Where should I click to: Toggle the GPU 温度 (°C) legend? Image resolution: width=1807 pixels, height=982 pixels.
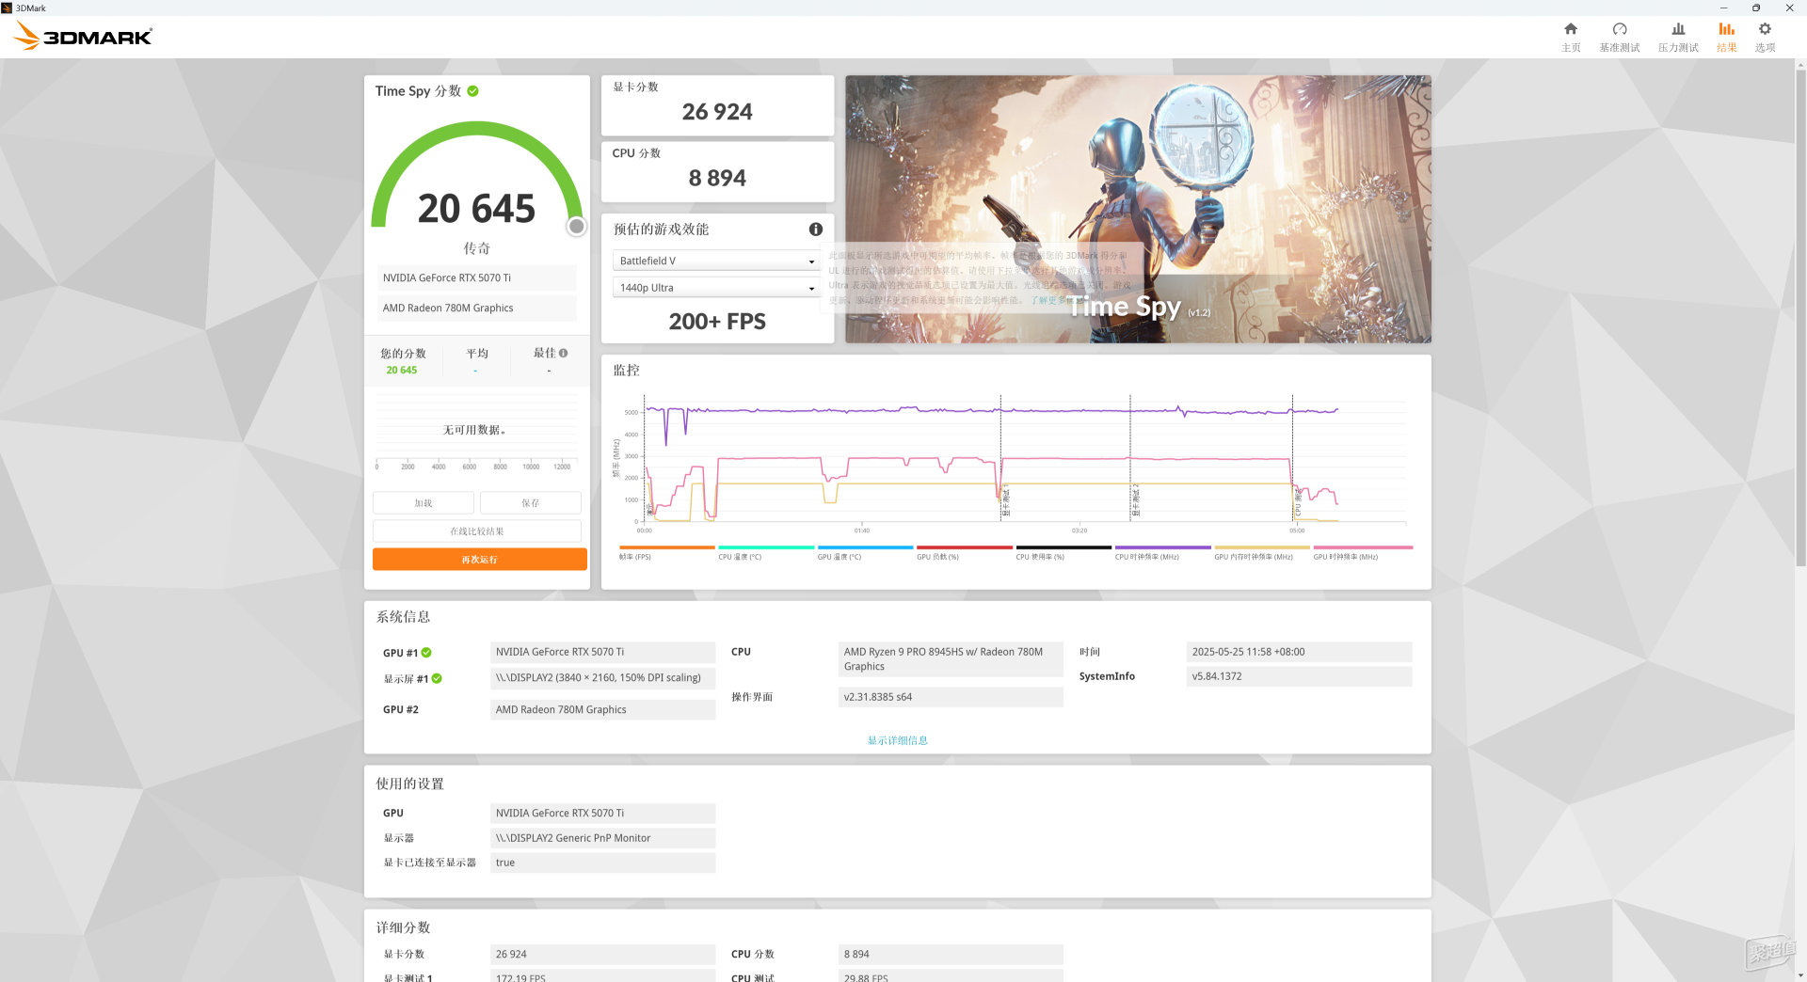coord(866,553)
